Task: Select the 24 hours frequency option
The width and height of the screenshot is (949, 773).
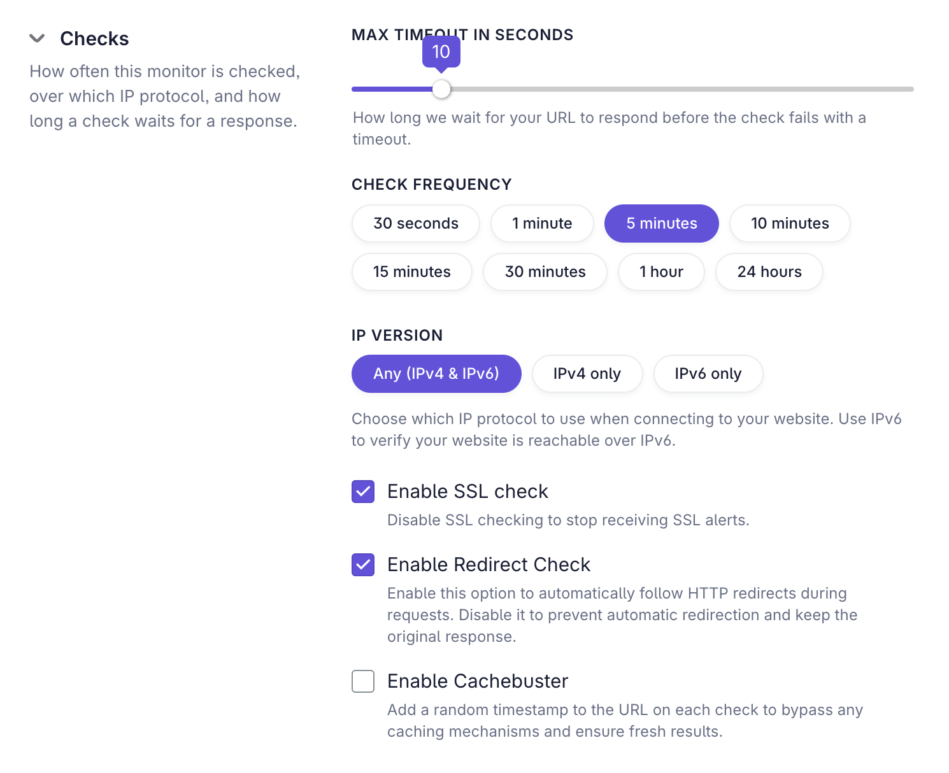Action: pos(769,272)
